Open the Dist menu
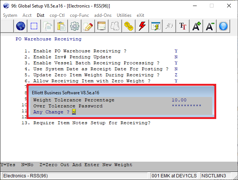Image resolution: width=238 pixels, height=180 pixels. pos(41,15)
